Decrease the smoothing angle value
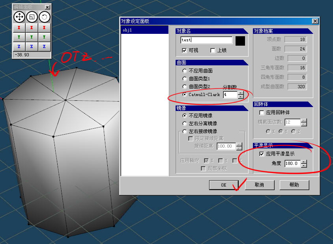The height and width of the screenshot is (244, 333). pos(304,166)
